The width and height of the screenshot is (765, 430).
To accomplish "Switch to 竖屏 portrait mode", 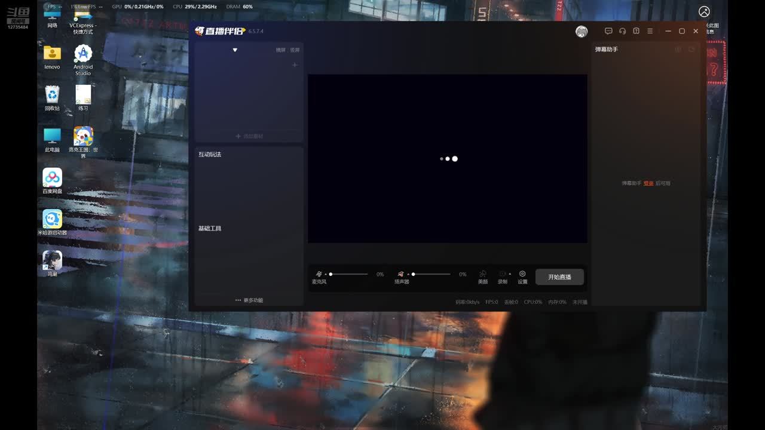I will click(x=295, y=50).
